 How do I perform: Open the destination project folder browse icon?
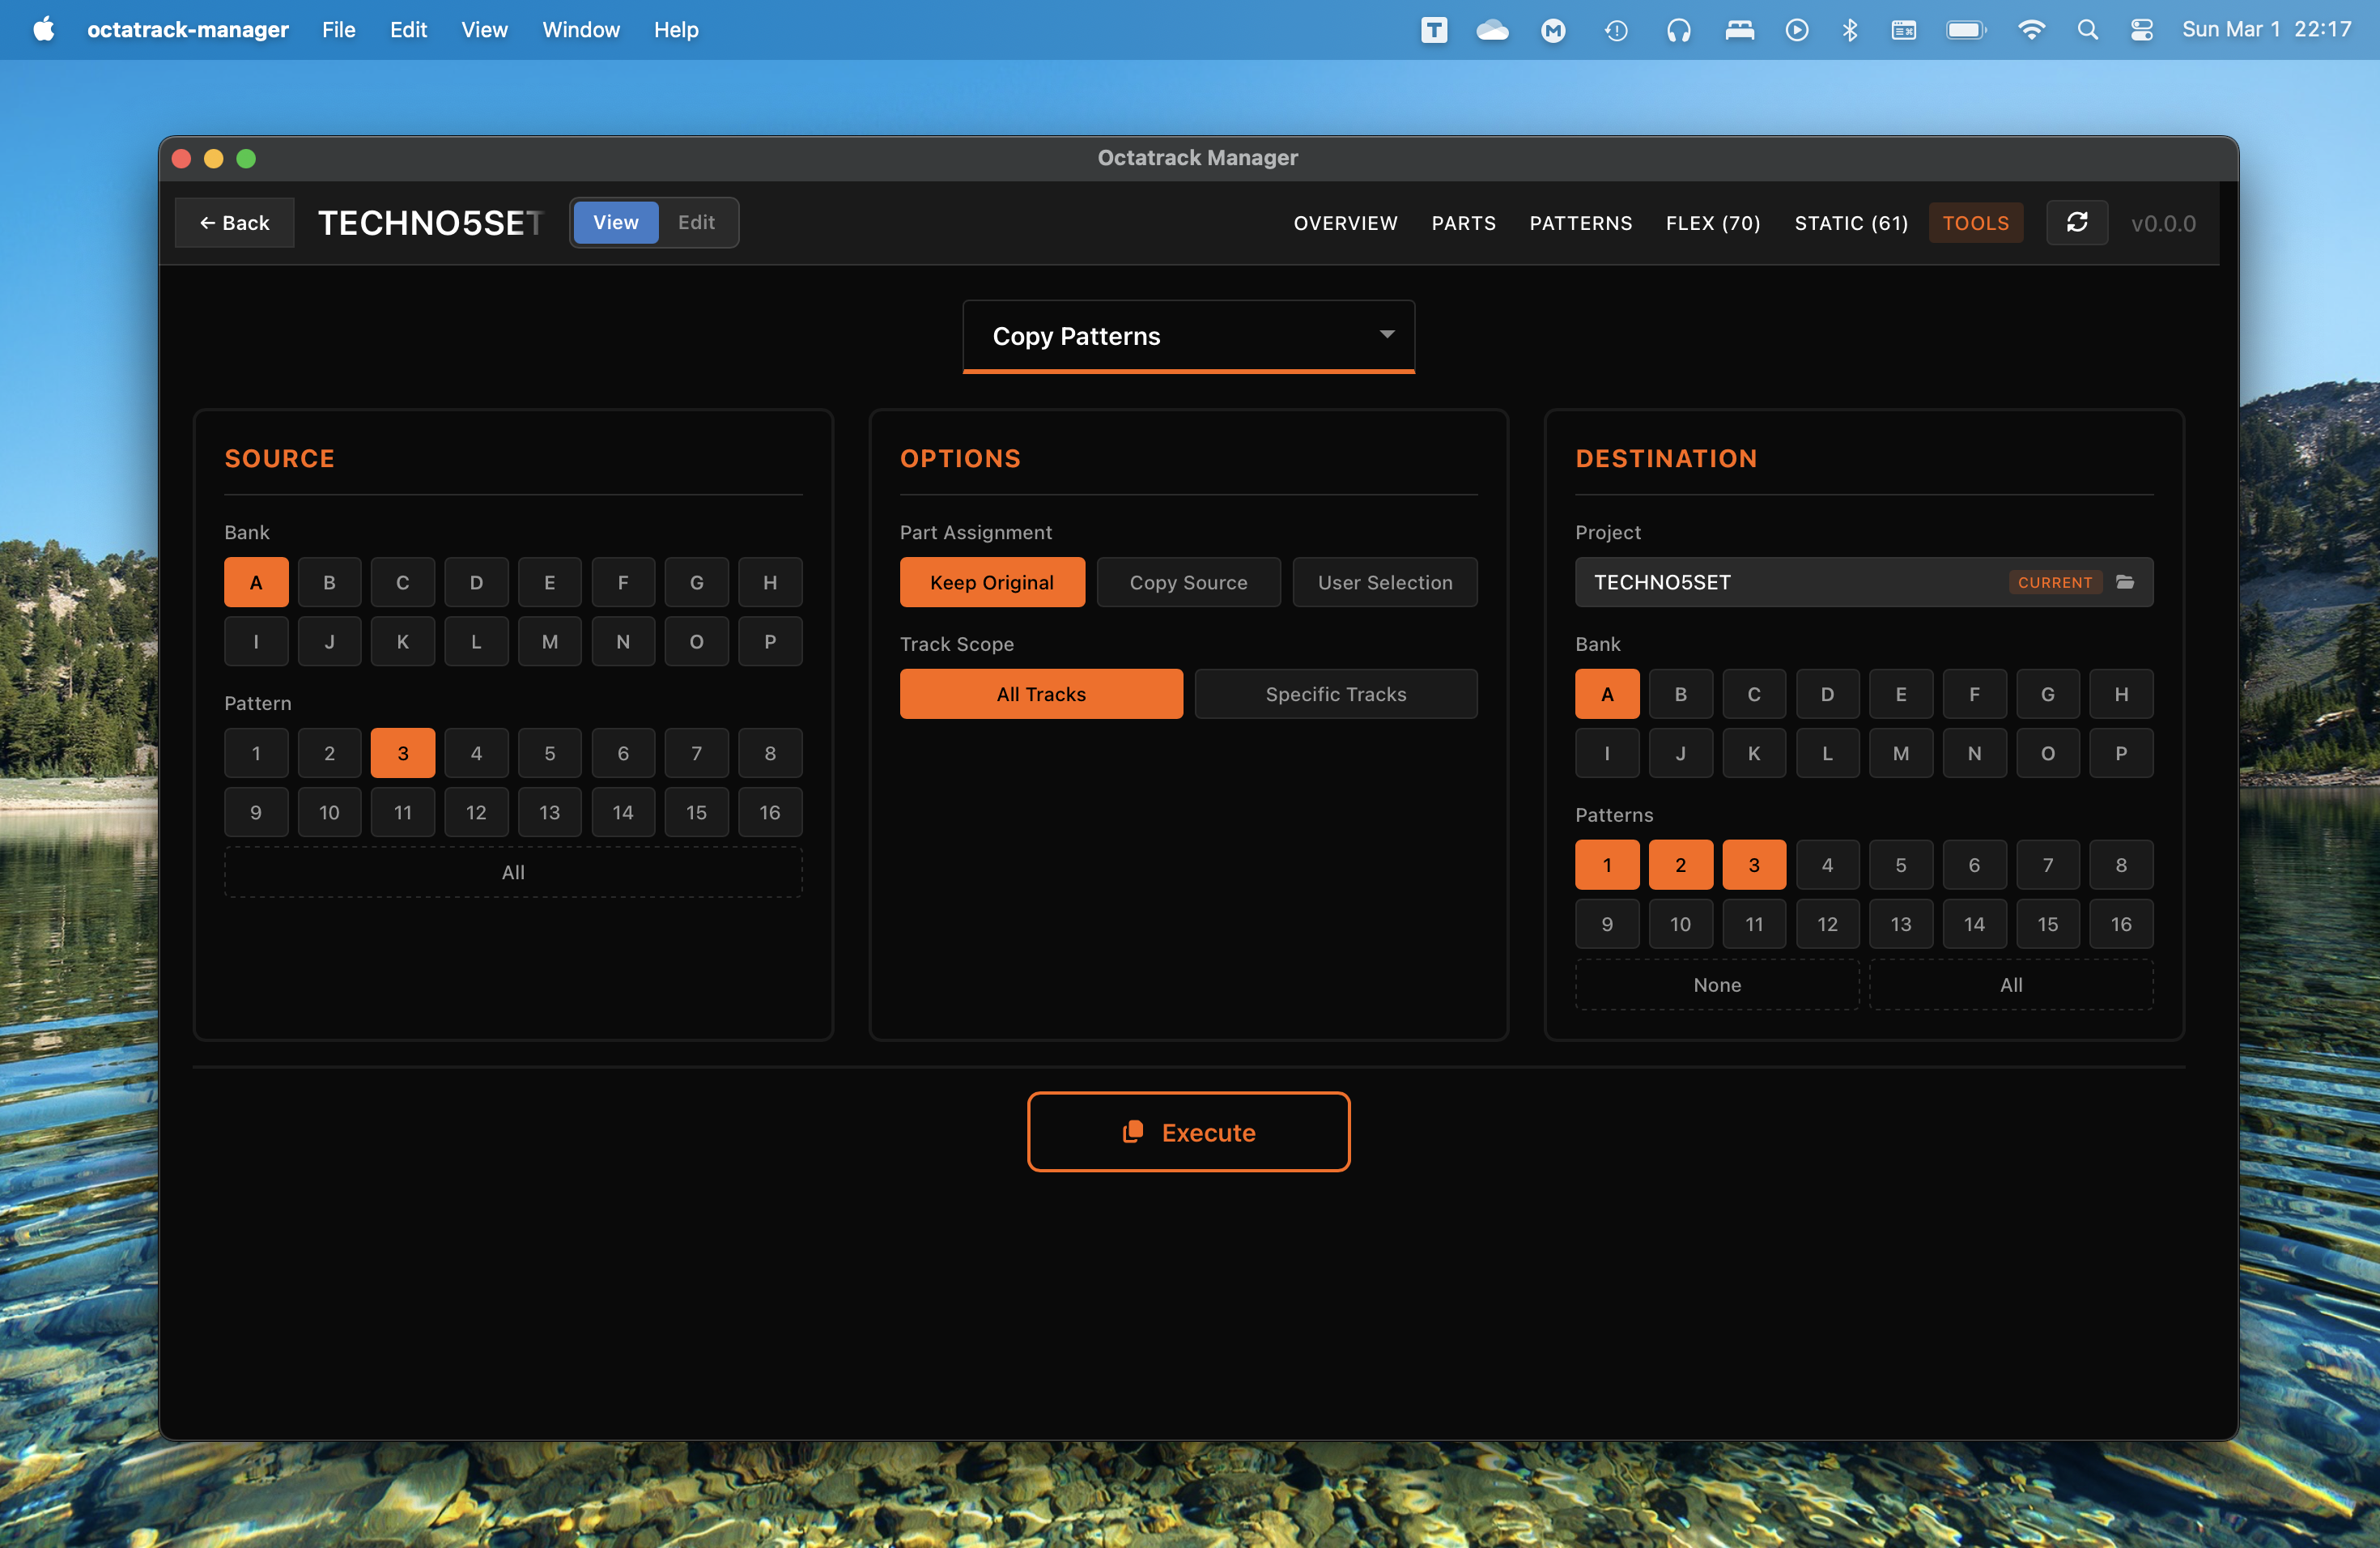2125,582
